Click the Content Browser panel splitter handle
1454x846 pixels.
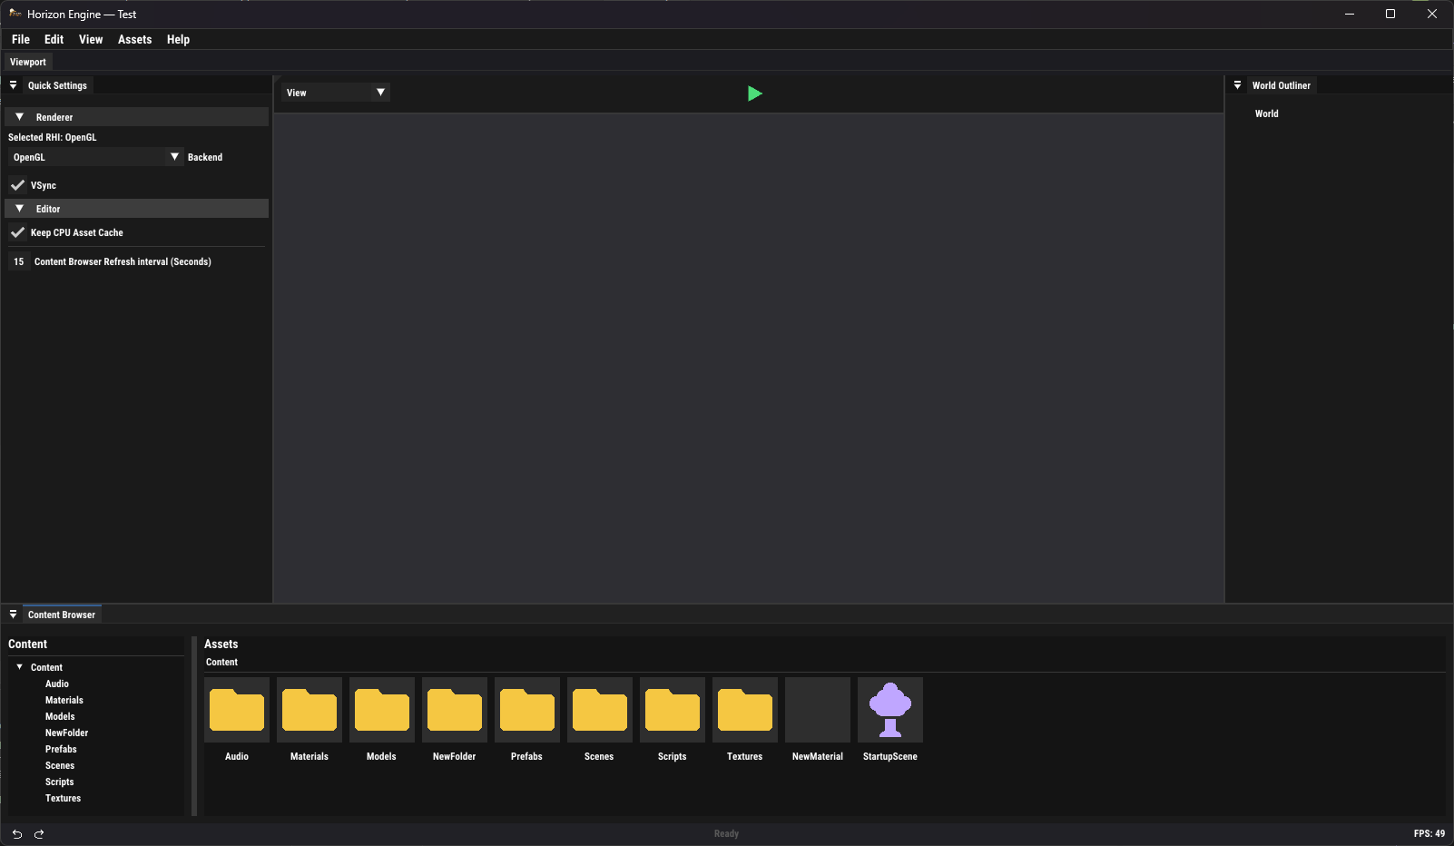194,726
